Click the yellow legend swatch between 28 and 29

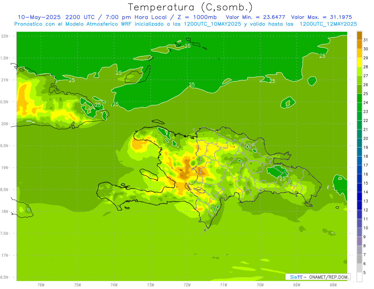pos(359,62)
